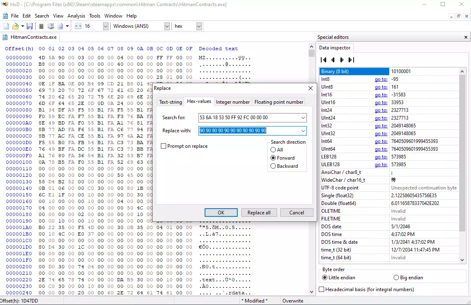This screenshot has height=305, width=471.
Task: Click the Open file folder icon
Action: coord(15,27)
